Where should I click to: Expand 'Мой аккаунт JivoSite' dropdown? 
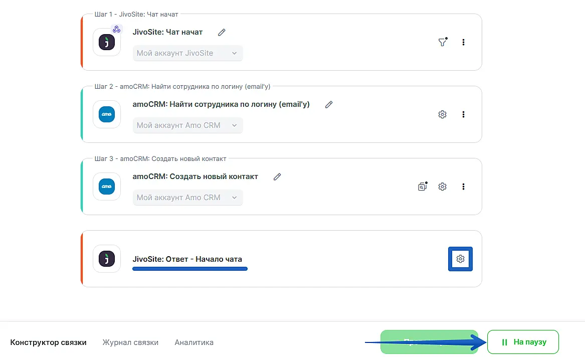(187, 53)
